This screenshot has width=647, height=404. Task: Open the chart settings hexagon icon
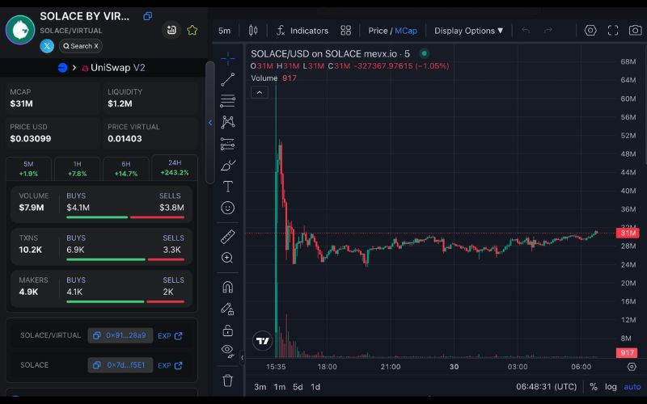pyautogui.click(x=590, y=31)
